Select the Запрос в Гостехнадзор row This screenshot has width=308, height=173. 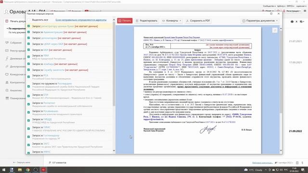point(69,137)
